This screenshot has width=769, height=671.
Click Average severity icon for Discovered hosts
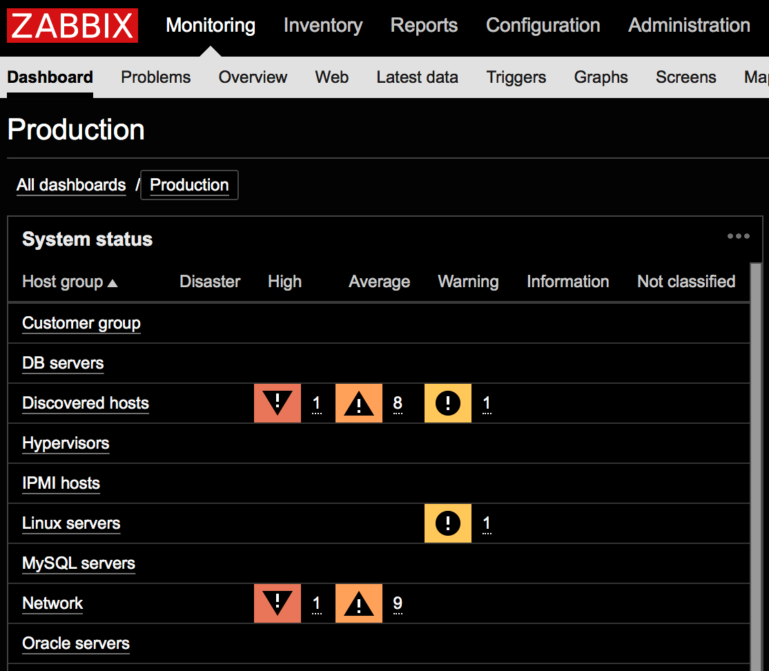(x=359, y=403)
